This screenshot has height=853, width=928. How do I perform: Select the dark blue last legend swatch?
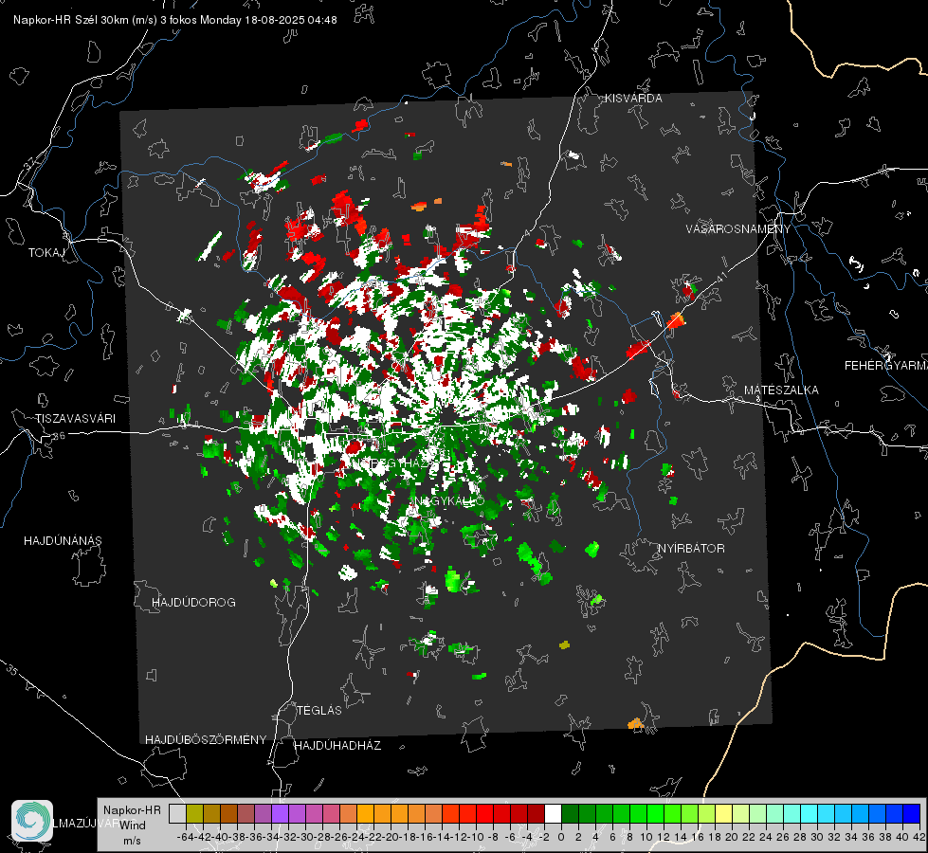912,813
